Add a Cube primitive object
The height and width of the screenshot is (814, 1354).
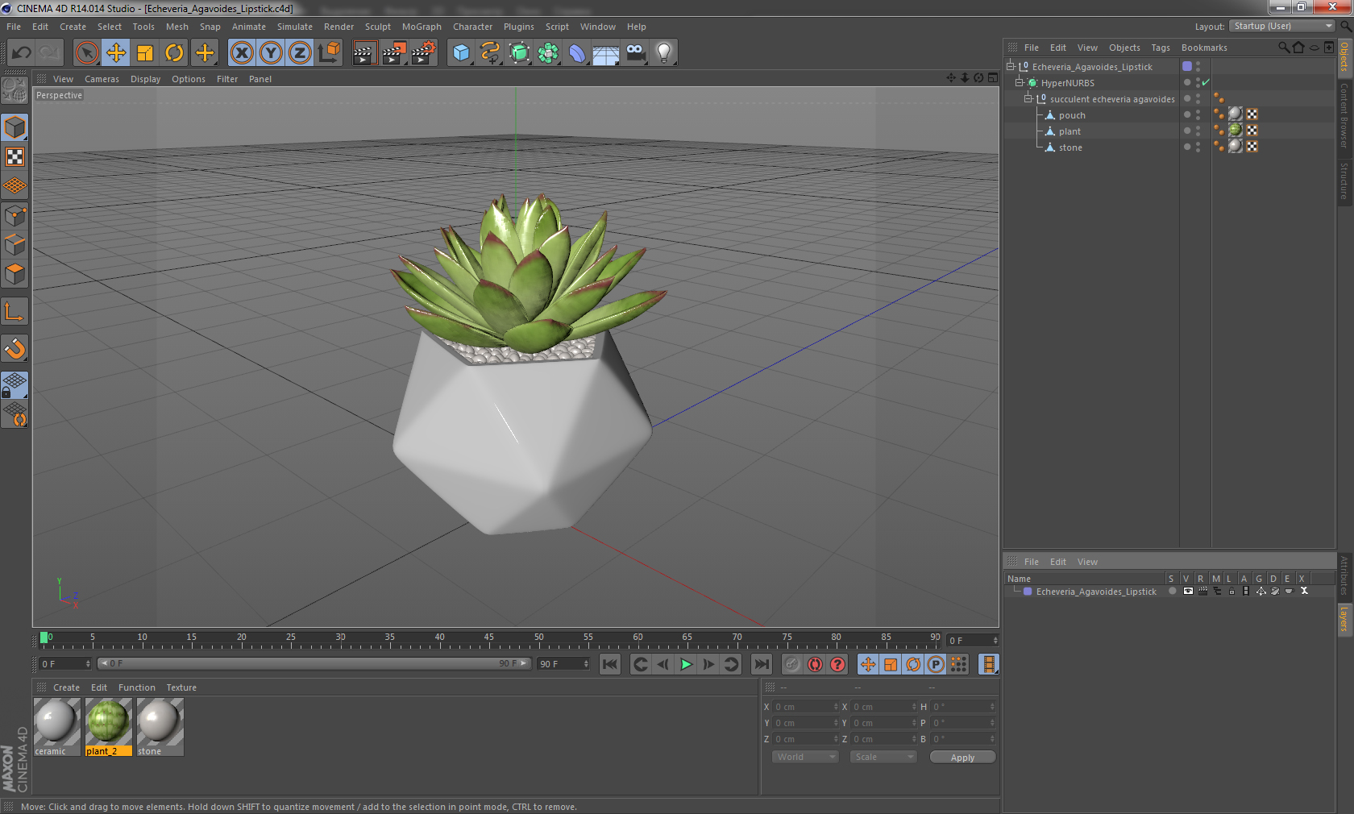461,53
